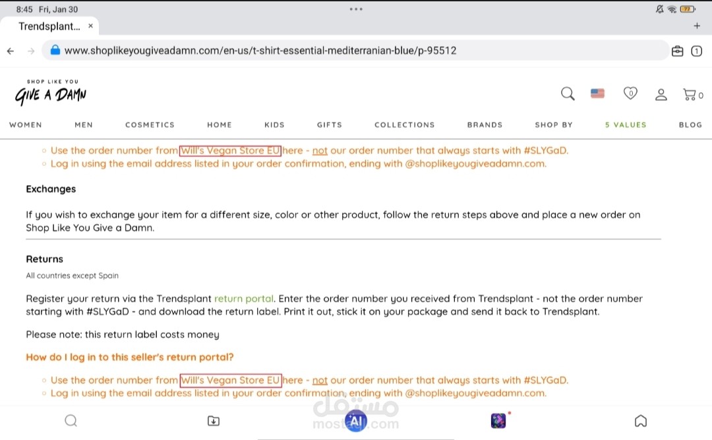Open the shopping cart icon
Screen dimensions: 712x440
[x=689, y=94]
